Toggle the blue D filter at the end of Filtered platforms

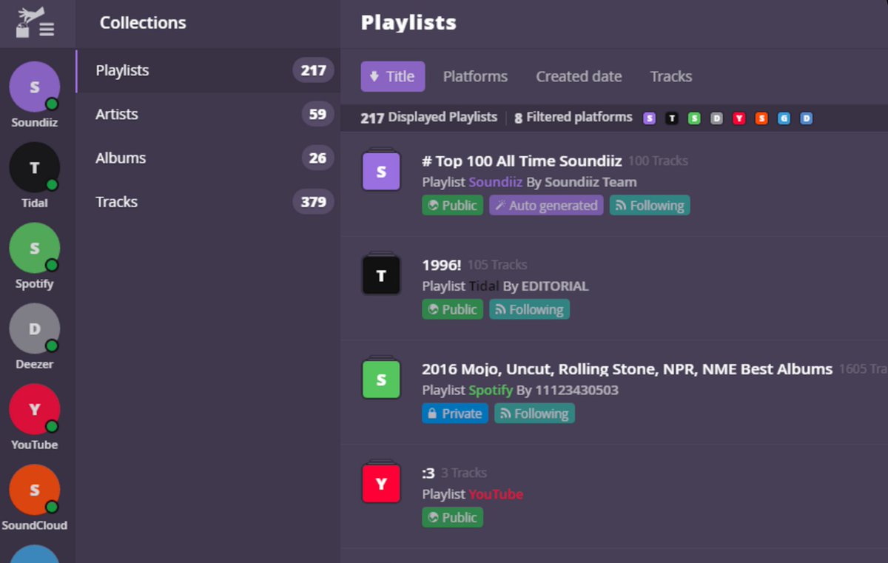click(807, 118)
